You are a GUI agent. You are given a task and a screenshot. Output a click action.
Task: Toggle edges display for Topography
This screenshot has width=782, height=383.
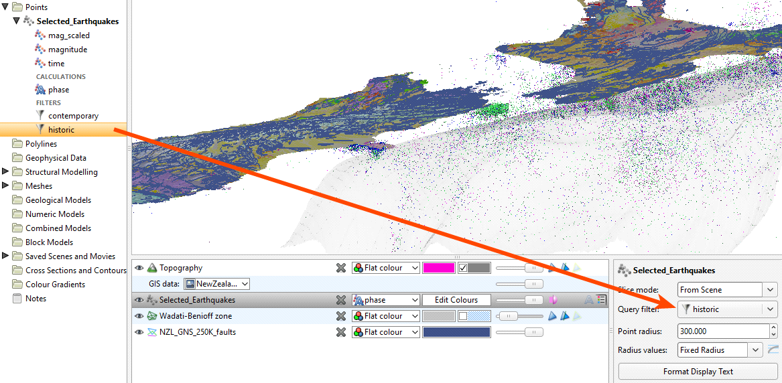(576, 268)
